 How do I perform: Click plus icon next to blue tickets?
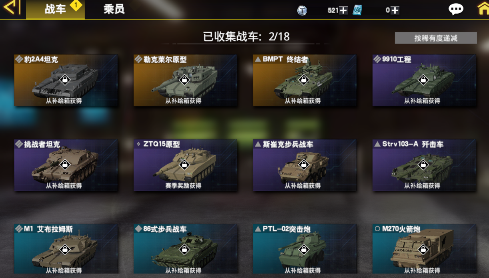tap(395, 10)
